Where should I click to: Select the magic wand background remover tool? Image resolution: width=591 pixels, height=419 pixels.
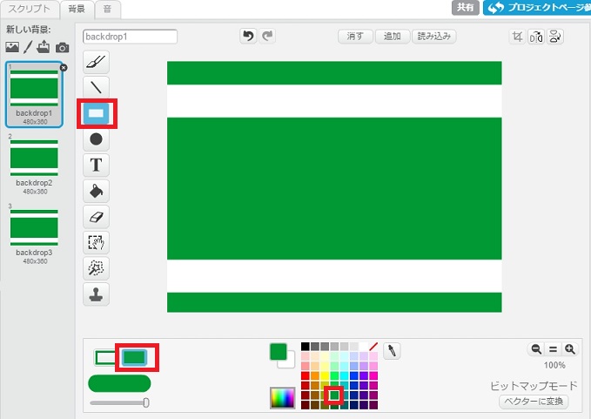[x=96, y=268]
